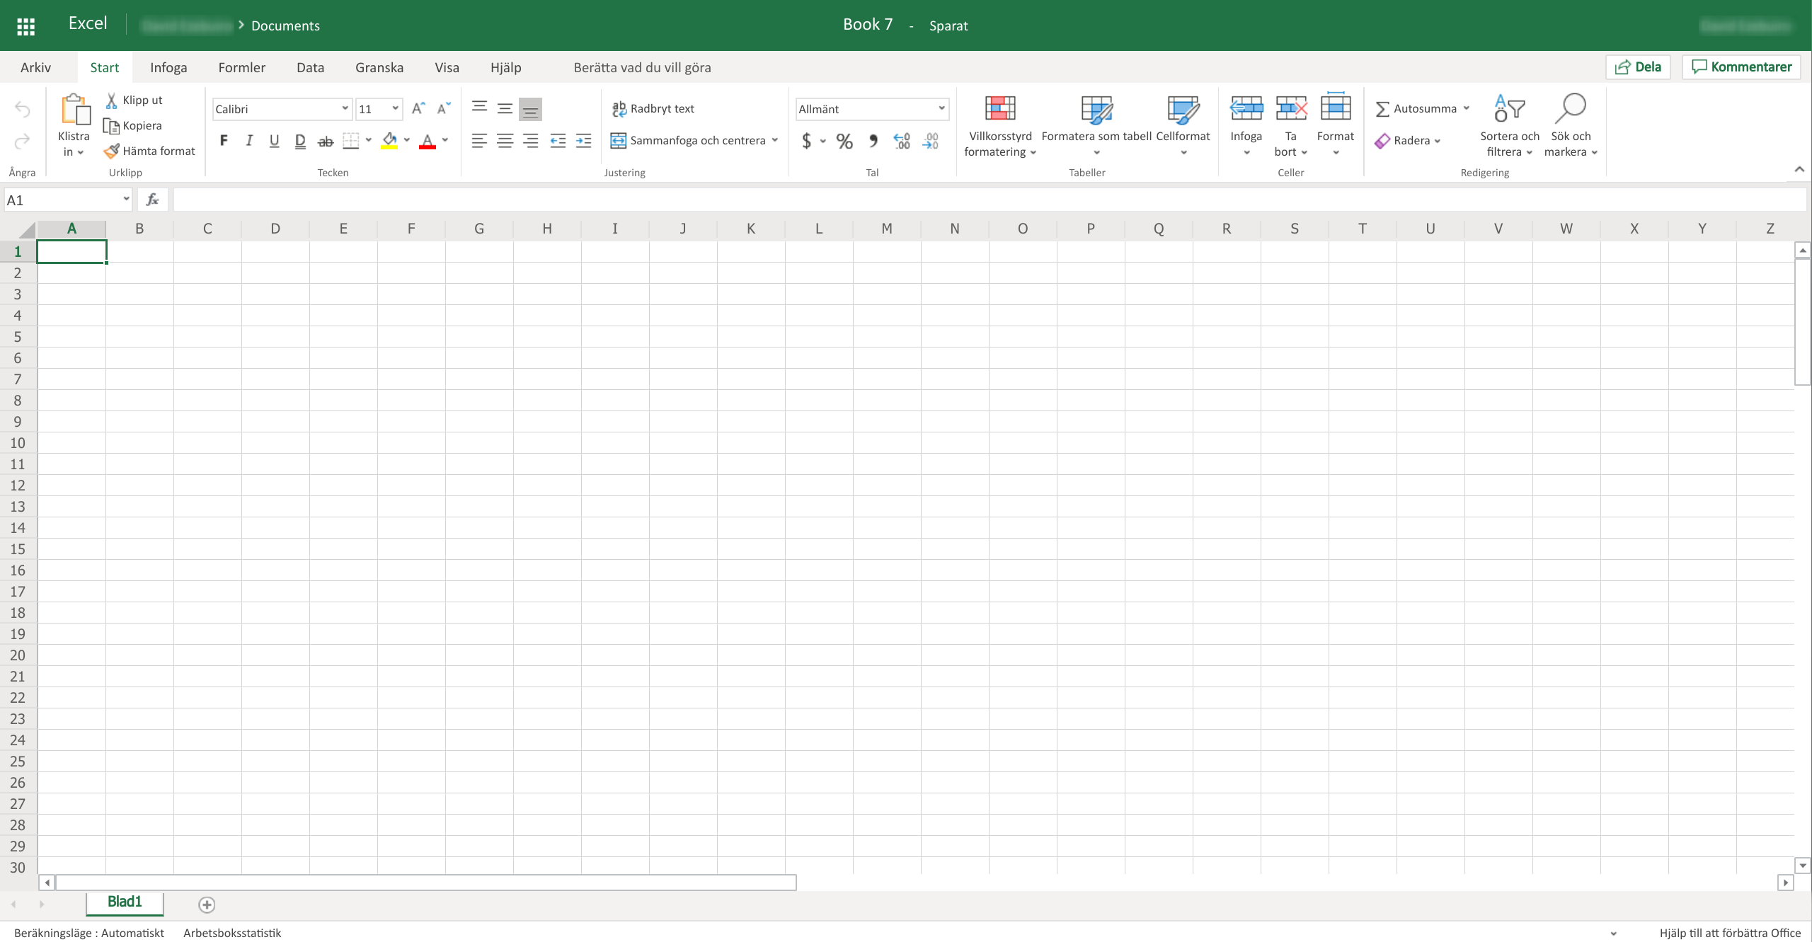Click the Dela share button

[x=1638, y=67]
